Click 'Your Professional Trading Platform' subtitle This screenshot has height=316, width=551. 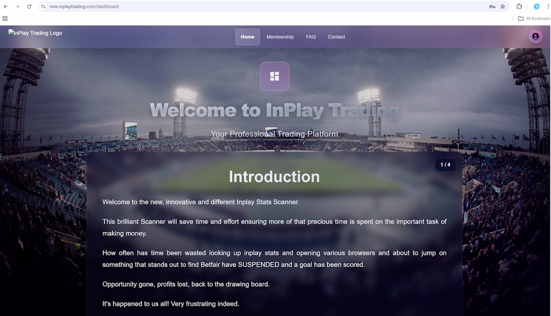pyautogui.click(x=274, y=134)
